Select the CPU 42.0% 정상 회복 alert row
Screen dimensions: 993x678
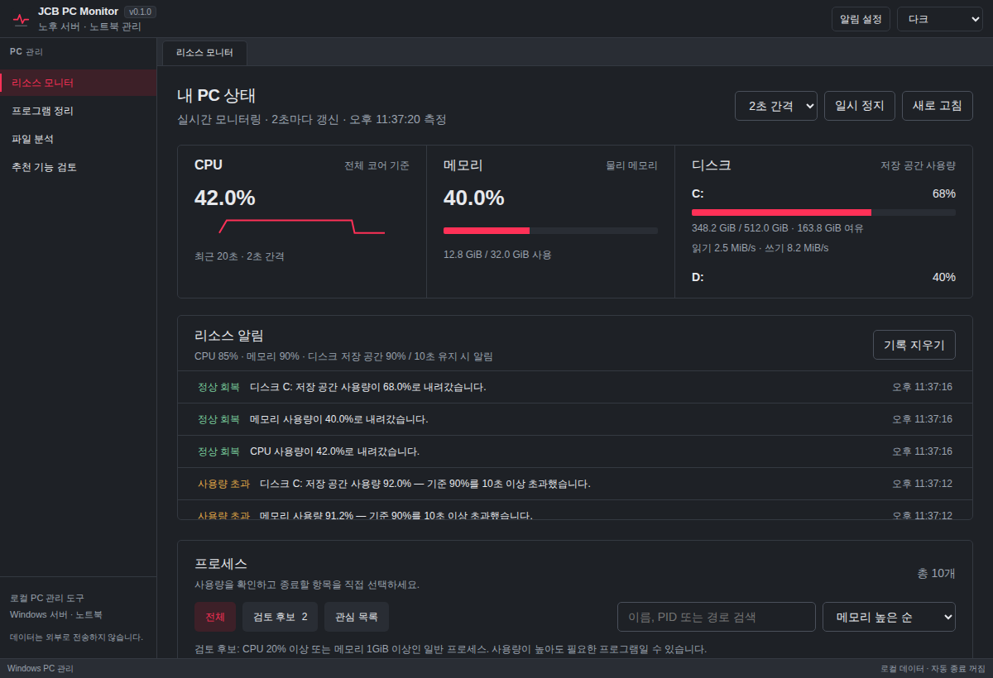coord(575,451)
